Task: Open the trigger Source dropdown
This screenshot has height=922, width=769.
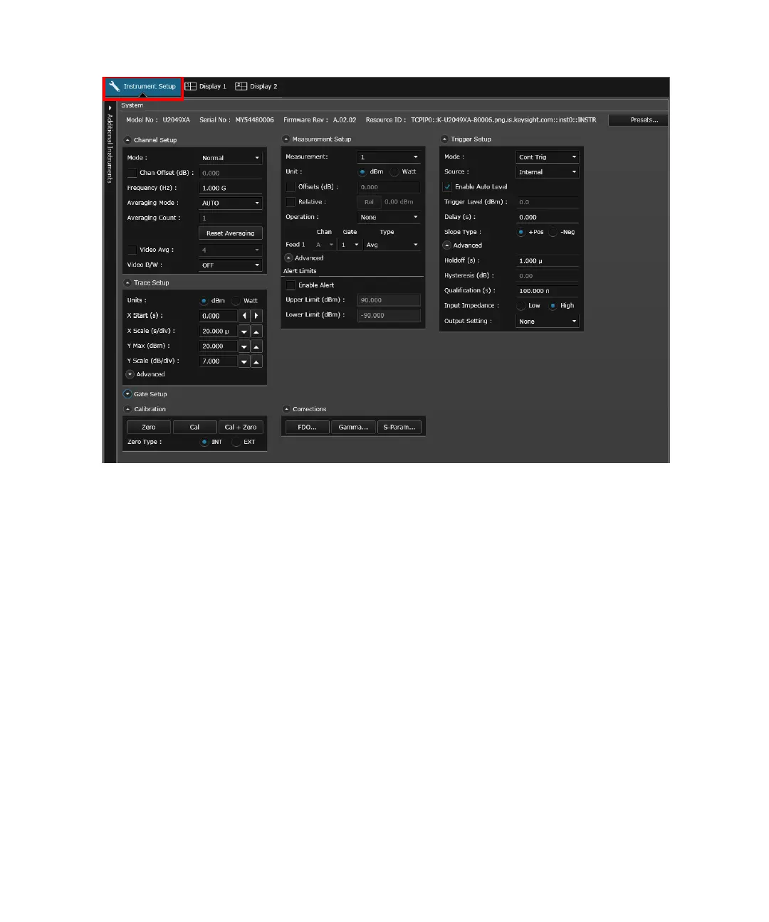Action: (x=547, y=171)
